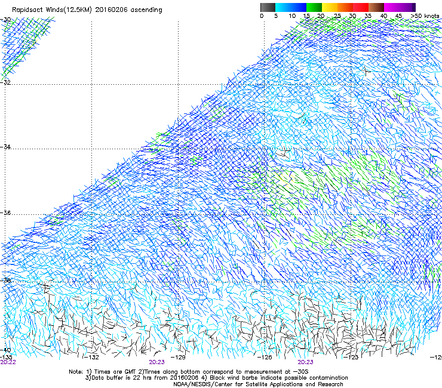The image size is (442, 388).
Task: Select the orange 25–30 knots legend segment
Action: (345, 7)
